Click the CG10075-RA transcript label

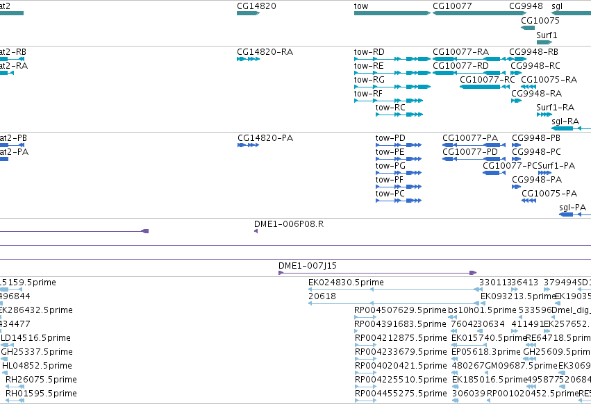(x=549, y=80)
